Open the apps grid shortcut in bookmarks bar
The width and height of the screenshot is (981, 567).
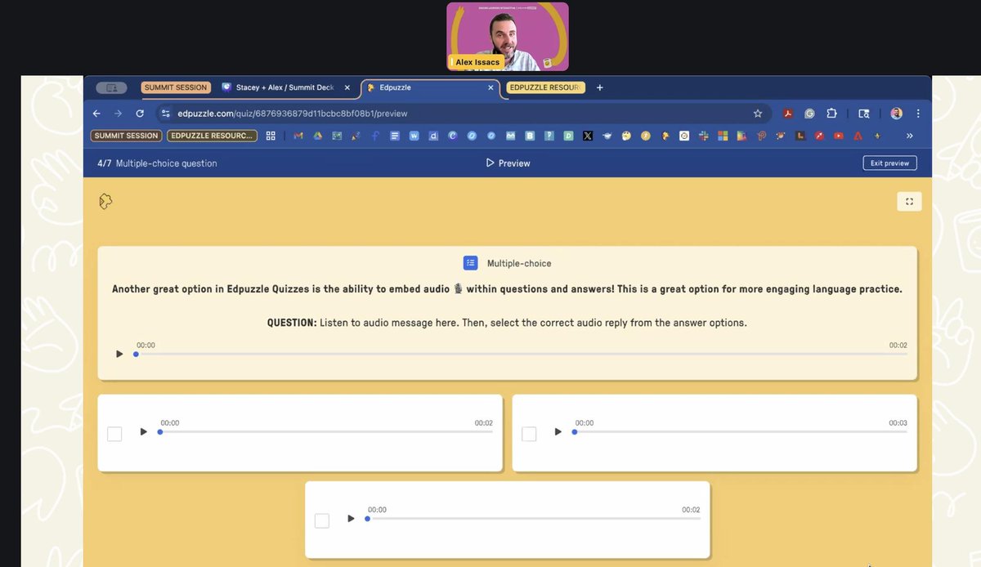pyautogui.click(x=271, y=136)
